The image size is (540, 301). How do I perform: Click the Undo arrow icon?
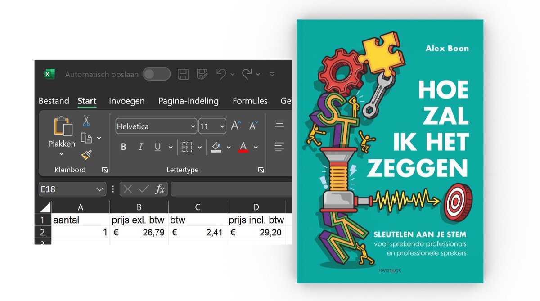(221, 74)
